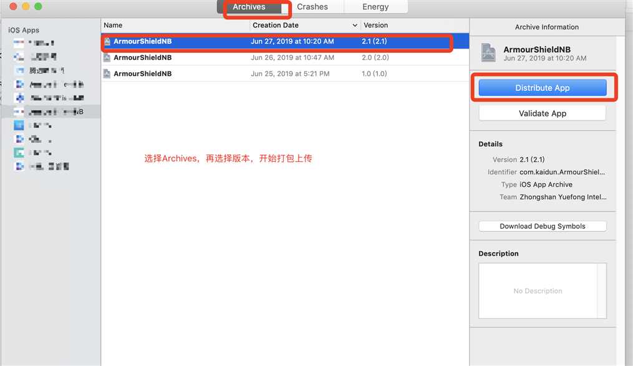Click the version cell '1.0 (1.0)'
633x366 pixels.
(x=374, y=73)
